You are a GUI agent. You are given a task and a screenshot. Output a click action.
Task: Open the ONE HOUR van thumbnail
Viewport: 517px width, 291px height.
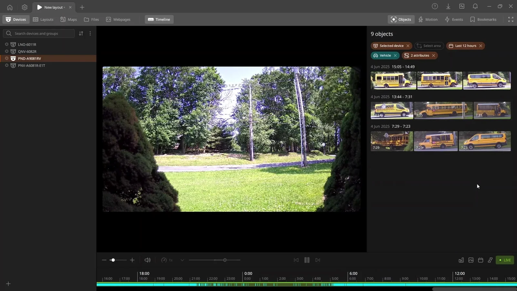coord(392,110)
